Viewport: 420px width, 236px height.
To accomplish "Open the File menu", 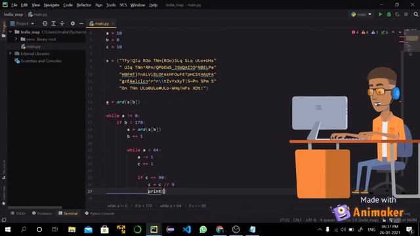I will pyautogui.click(x=14, y=5).
